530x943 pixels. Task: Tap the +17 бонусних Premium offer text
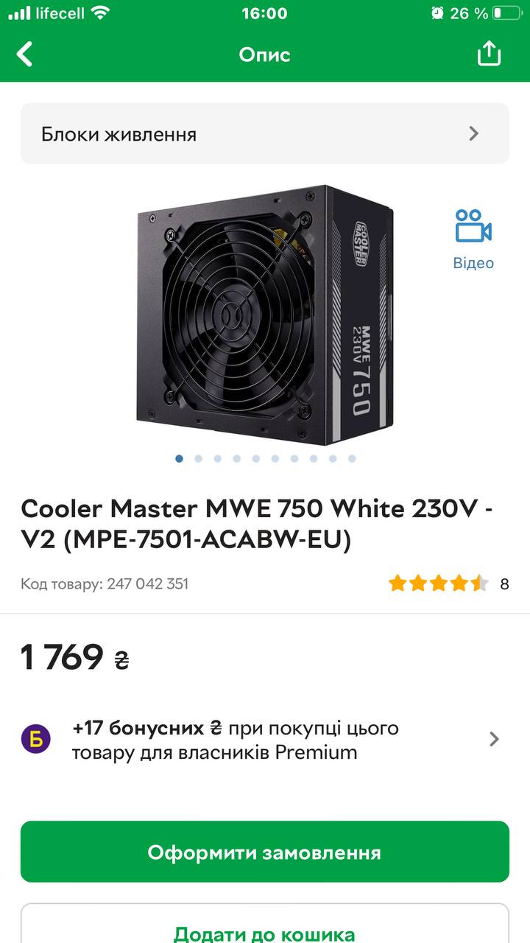point(236,740)
